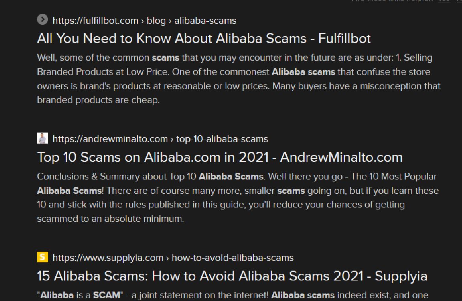Click the Fulfillbot gray arrow favicon

coord(43,20)
